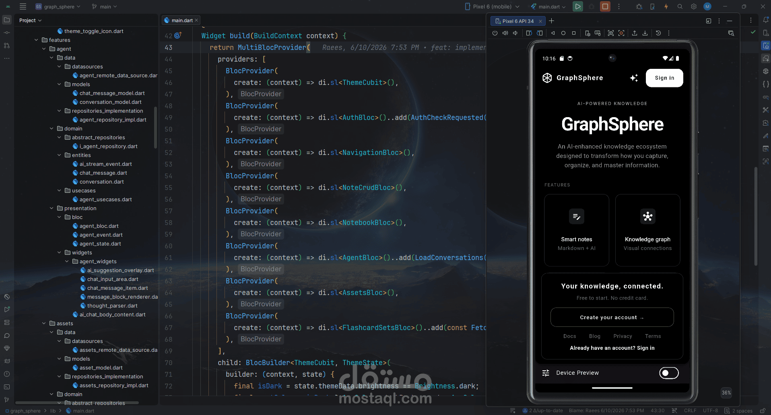This screenshot has height=415, width=771.
Task: Tap the Sign in button
Action: coord(664,78)
